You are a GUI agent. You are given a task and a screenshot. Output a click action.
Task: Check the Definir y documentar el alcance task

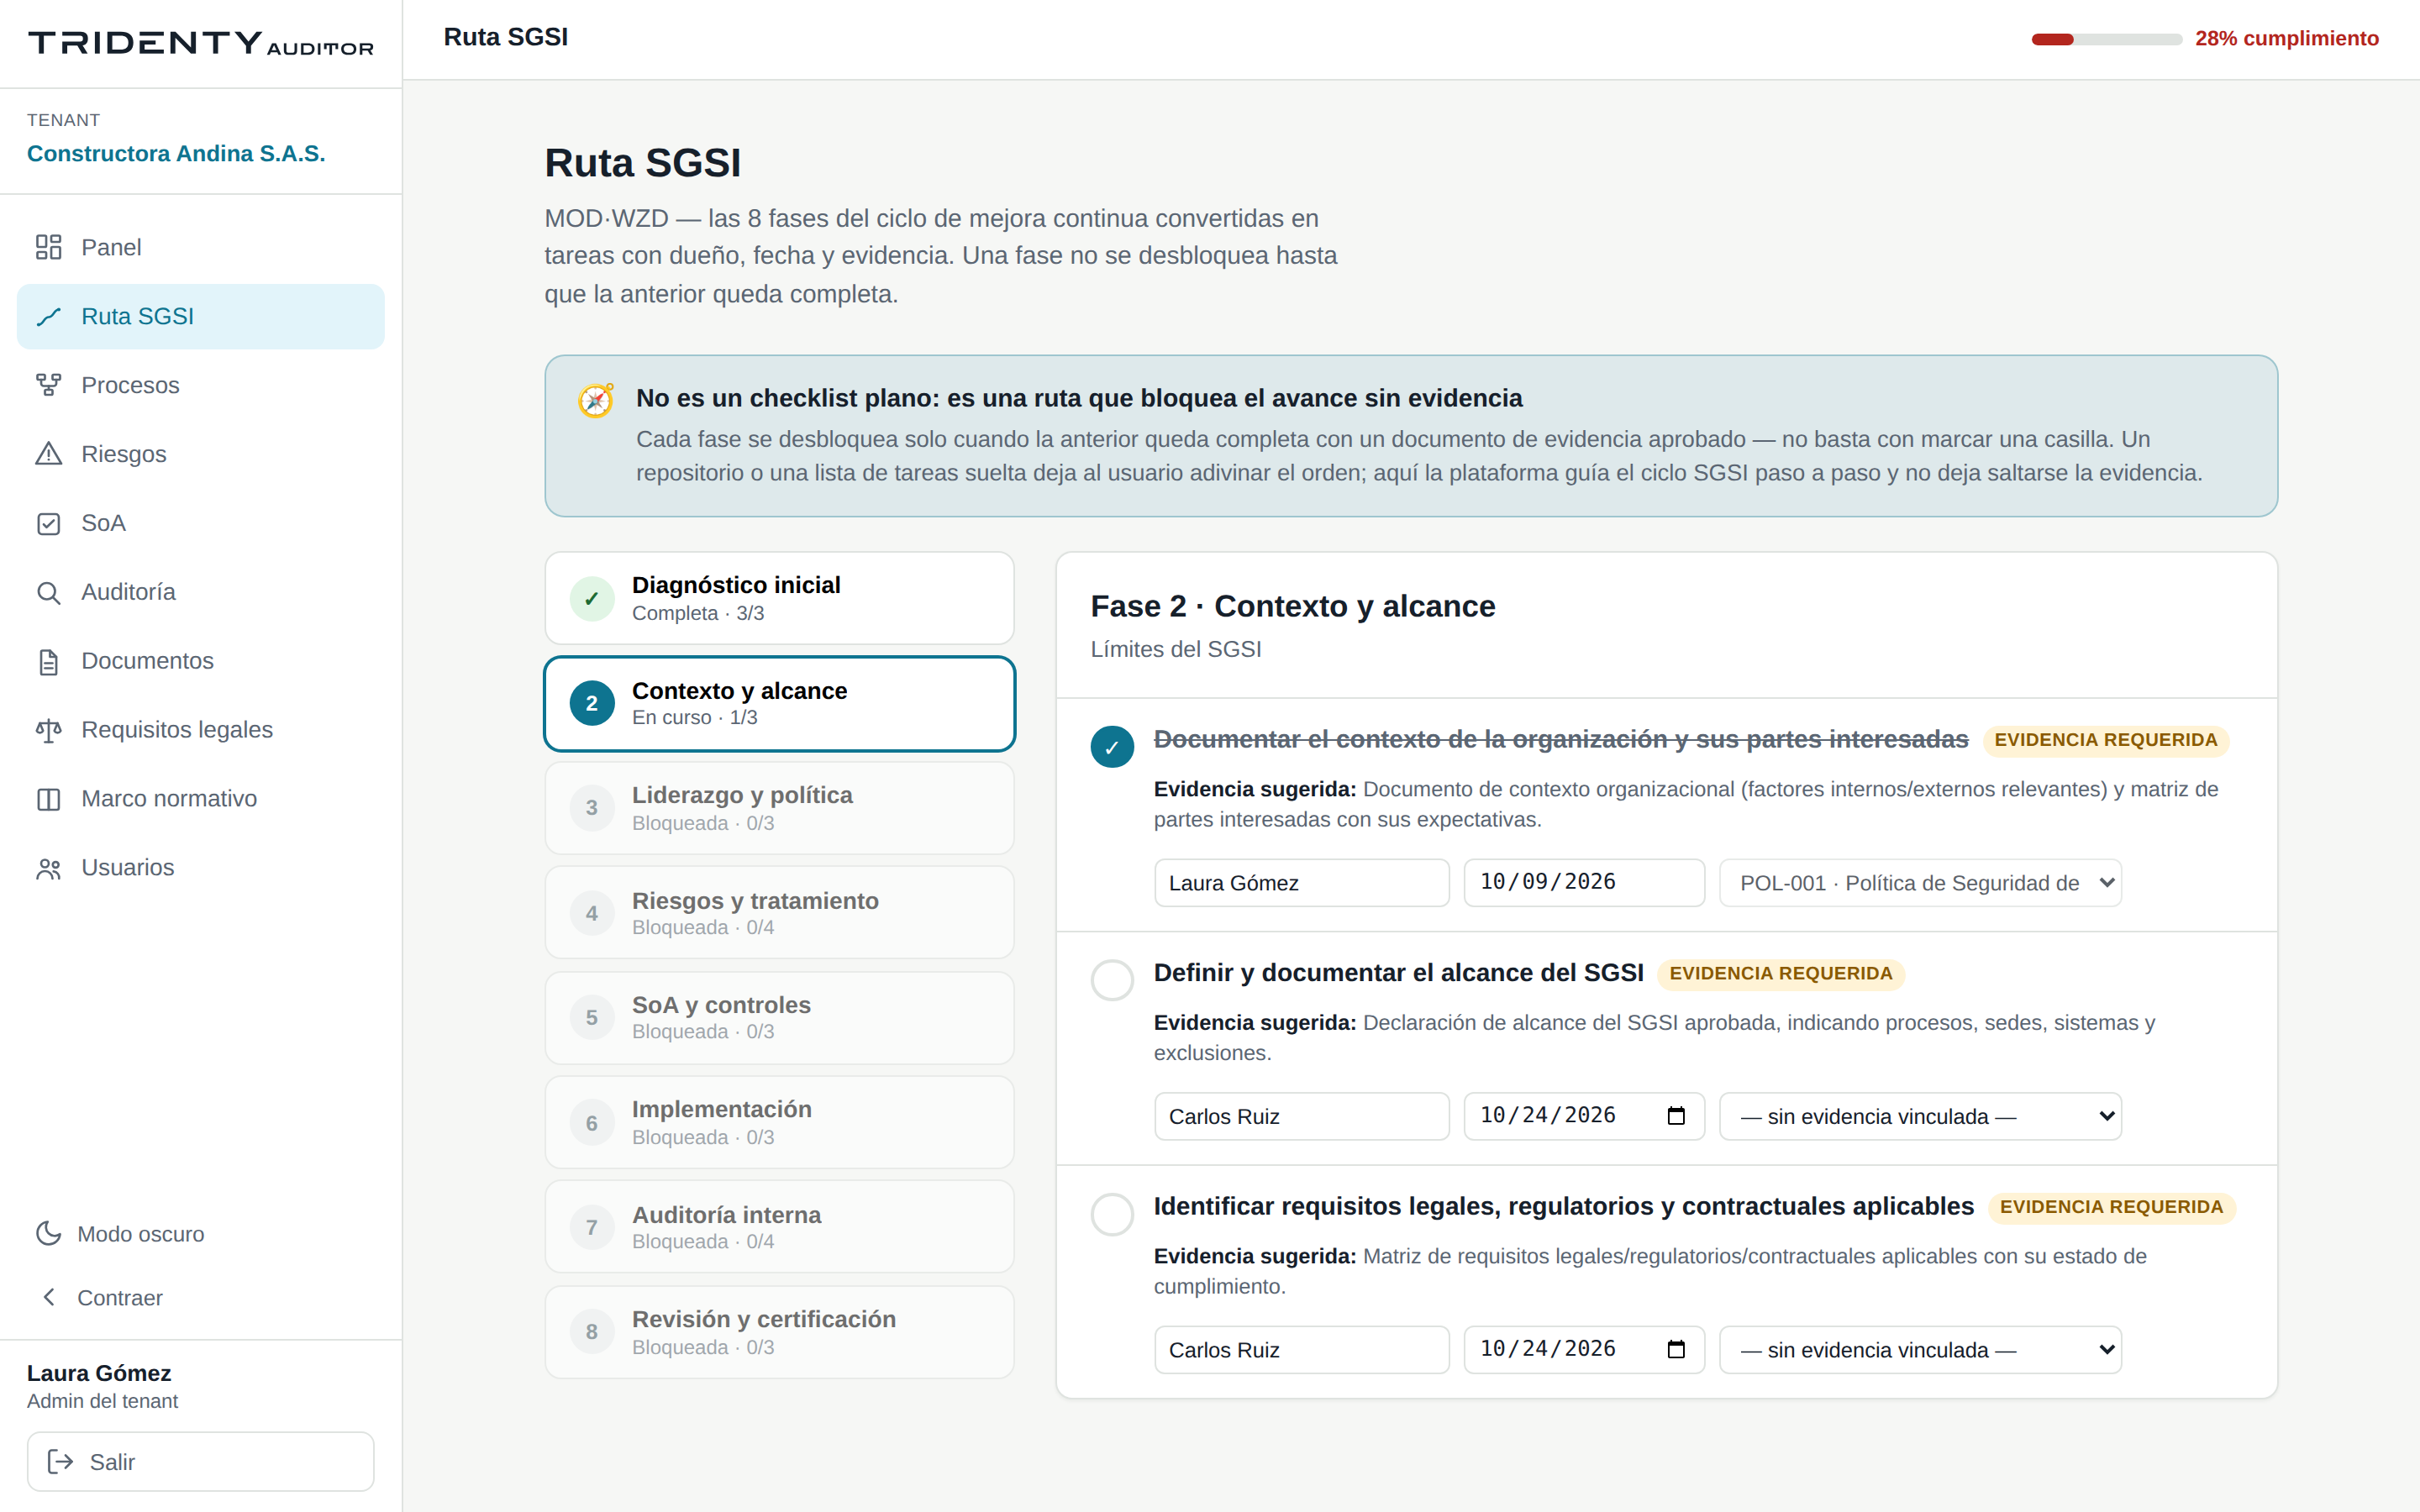pos(1112,979)
